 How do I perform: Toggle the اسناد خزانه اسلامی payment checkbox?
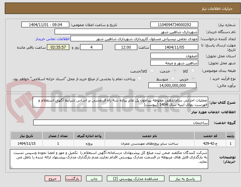139,78
